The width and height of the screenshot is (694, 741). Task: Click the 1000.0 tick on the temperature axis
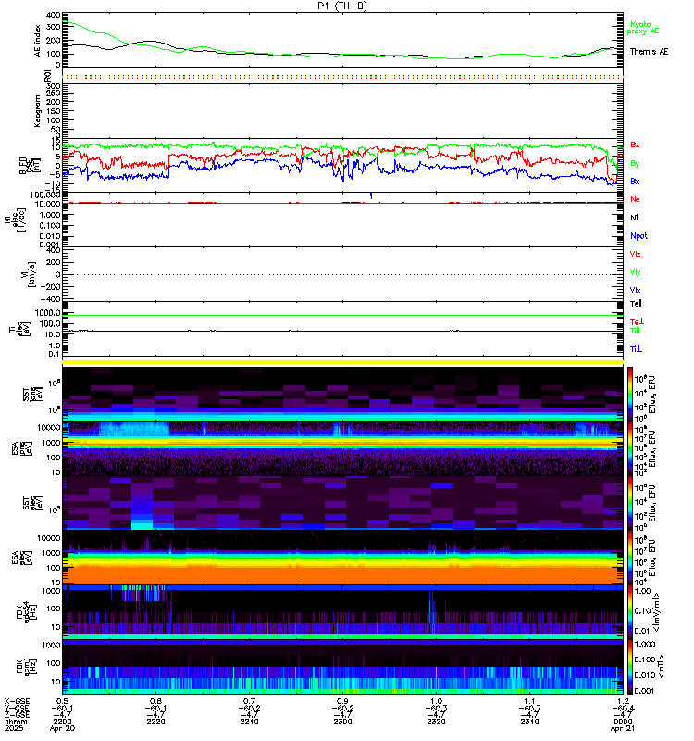pyautogui.click(x=48, y=313)
